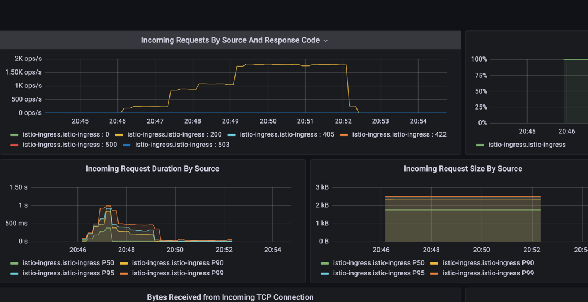Click the 20:52 tick on the requests chart
Viewport: 588px width, 302px height.
point(343,121)
